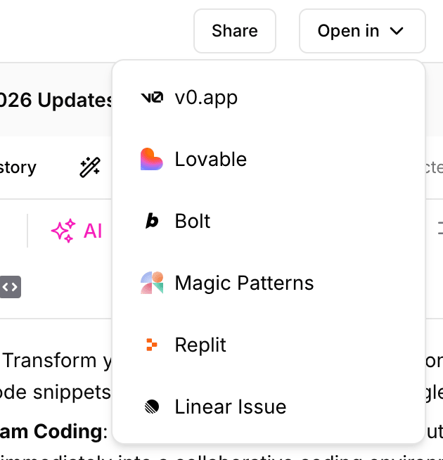Pick Replit from the list
Image resolution: width=443 pixels, height=460 pixels.
click(x=200, y=345)
